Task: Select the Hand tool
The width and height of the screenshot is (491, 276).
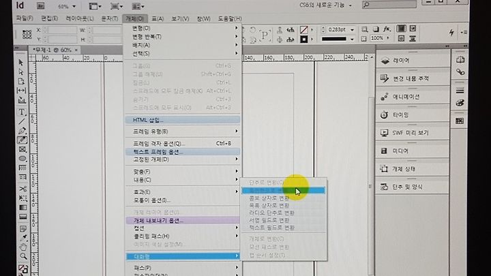Action: (x=23, y=247)
